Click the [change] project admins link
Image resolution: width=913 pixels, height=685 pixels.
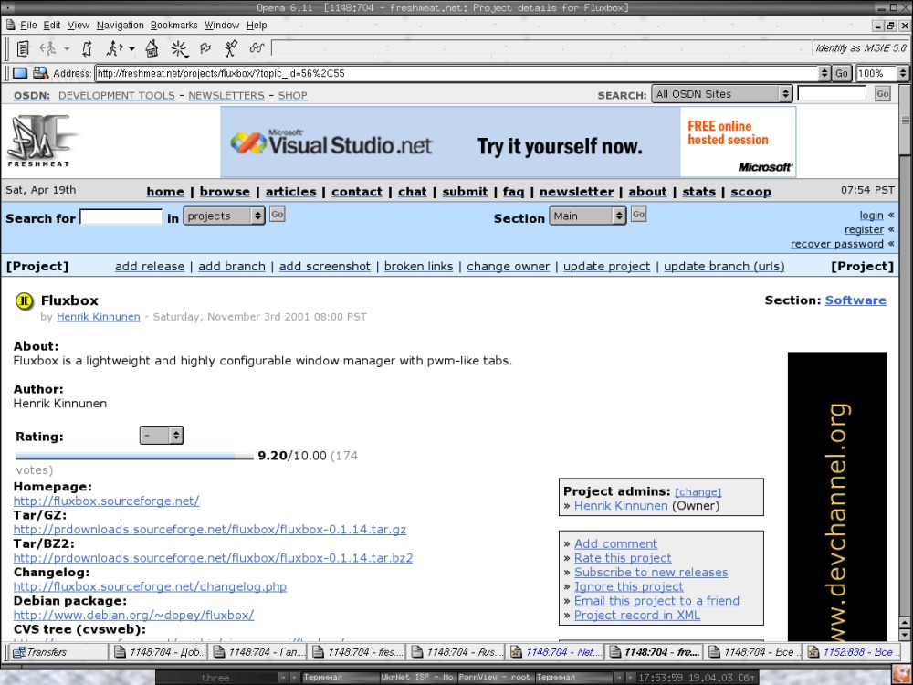[x=698, y=492]
